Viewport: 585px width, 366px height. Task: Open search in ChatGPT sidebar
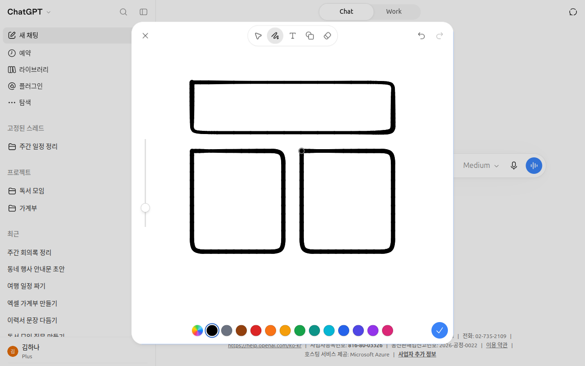click(x=123, y=12)
